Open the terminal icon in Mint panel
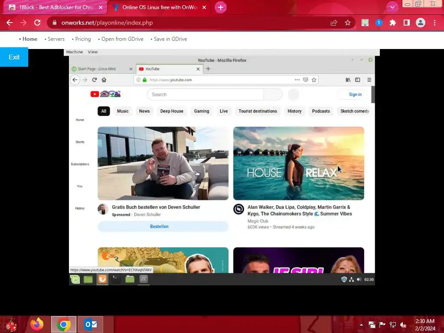Screen dimensions: 444x333 pyautogui.click(x=116, y=280)
